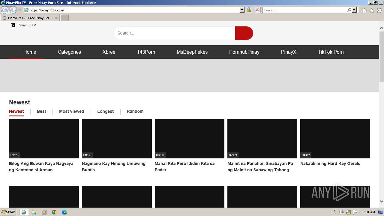
Task: Open the IE Home page icon
Action: coord(364,10)
